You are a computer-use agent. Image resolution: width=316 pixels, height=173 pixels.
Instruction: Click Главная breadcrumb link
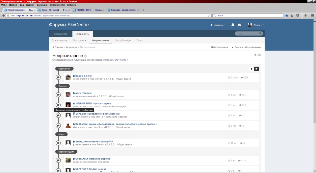(x=58, y=47)
